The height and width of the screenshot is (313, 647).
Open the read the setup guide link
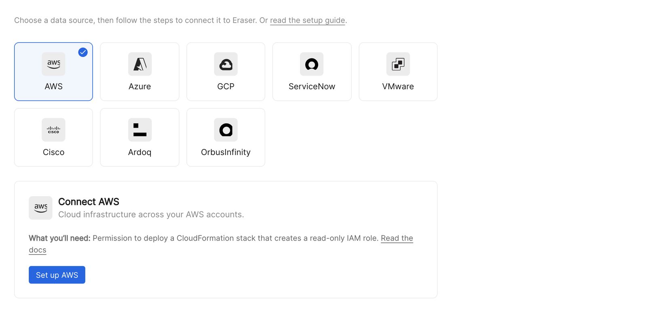pyautogui.click(x=307, y=20)
